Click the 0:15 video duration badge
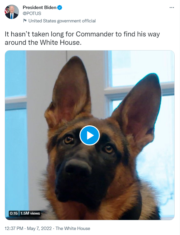 (x=14, y=213)
